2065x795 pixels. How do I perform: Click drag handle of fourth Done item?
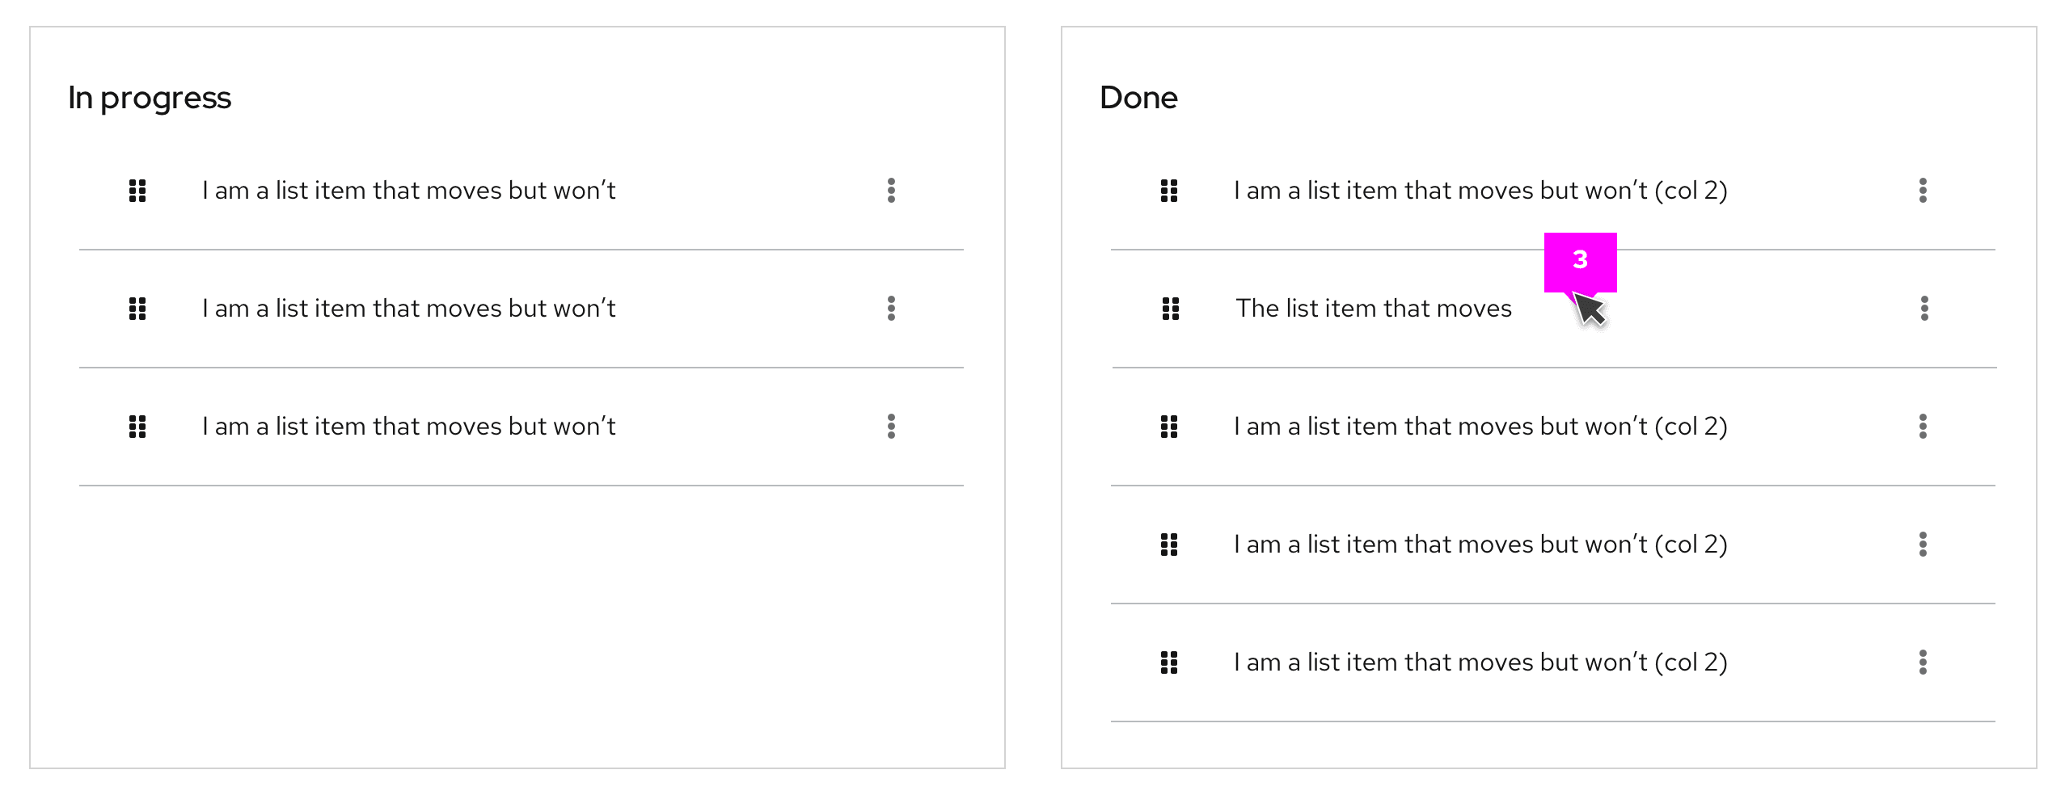pyautogui.click(x=1169, y=545)
